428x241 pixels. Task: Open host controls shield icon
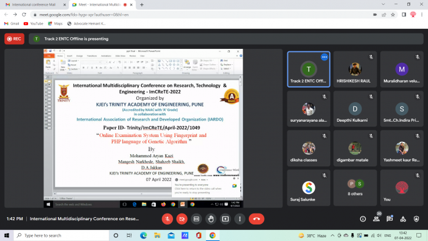point(416,219)
